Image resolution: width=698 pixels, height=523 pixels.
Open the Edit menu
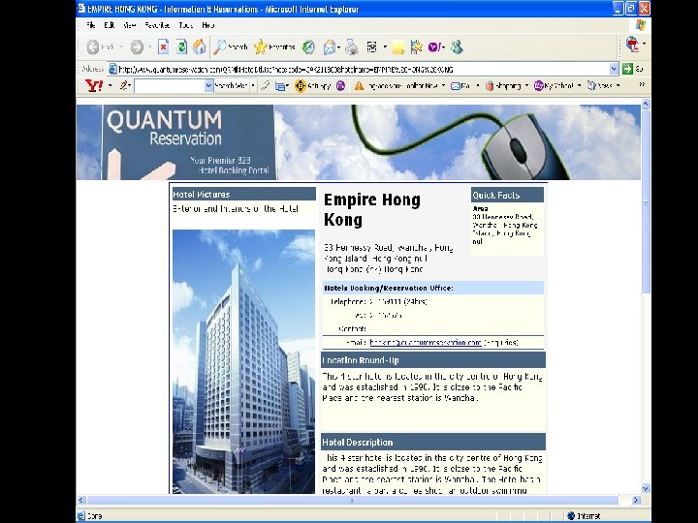click(109, 25)
